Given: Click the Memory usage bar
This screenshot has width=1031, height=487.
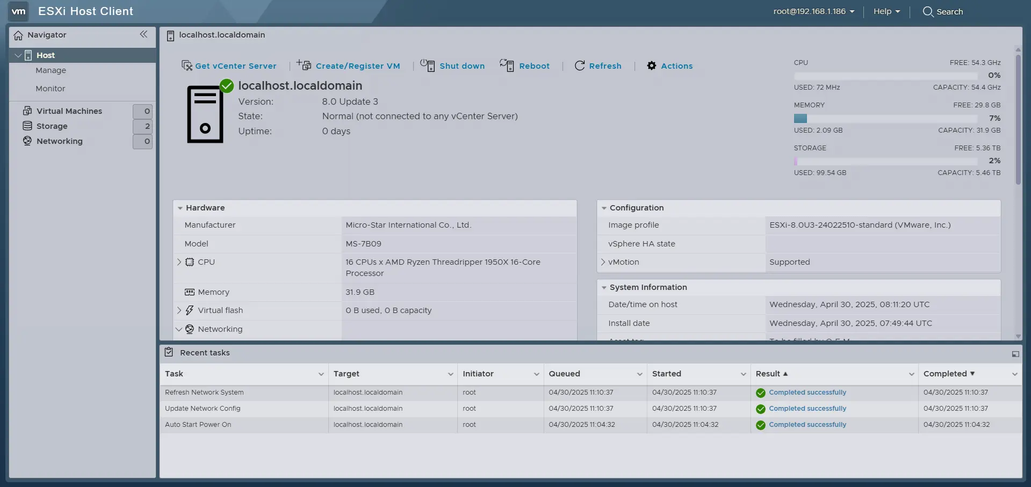Looking at the screenshot, I should (885, 119).
